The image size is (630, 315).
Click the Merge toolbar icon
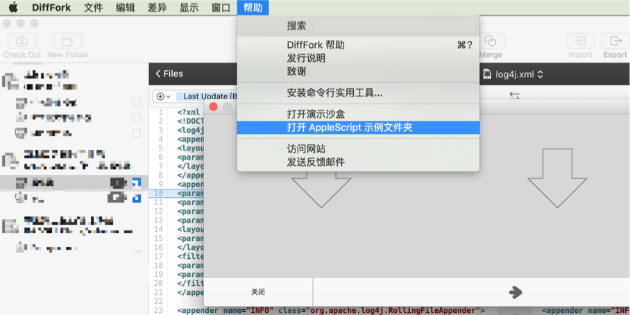[490, 41]
